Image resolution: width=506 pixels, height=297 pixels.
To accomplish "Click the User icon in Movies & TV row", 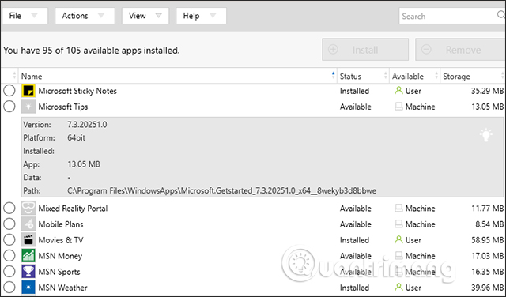I will [x=398, y=239].
